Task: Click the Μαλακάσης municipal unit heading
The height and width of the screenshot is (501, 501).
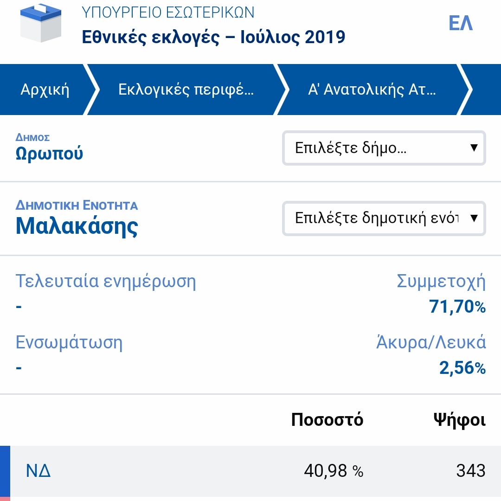Action: tap(77, 226)
